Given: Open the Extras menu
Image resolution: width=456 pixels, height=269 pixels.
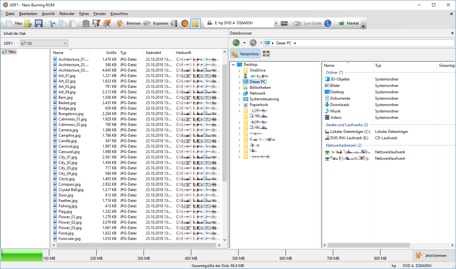Looking at the screenshot, I should pyautogui.click(x=84, y=14).
